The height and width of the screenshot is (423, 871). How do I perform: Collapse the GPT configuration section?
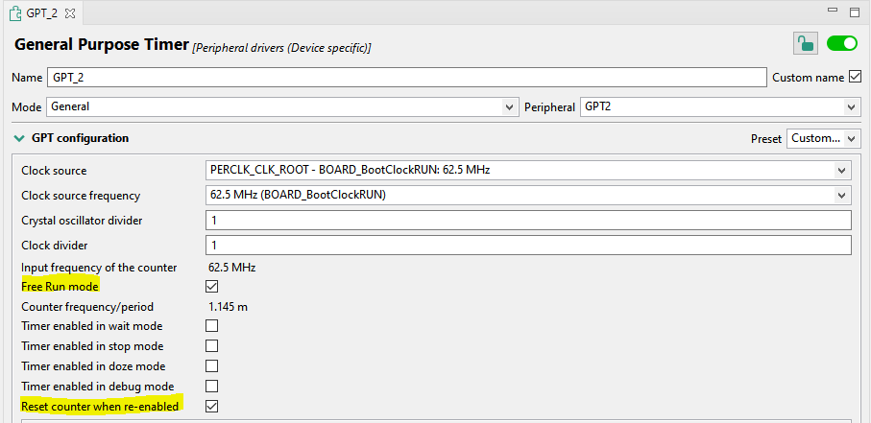pos(19,138)
